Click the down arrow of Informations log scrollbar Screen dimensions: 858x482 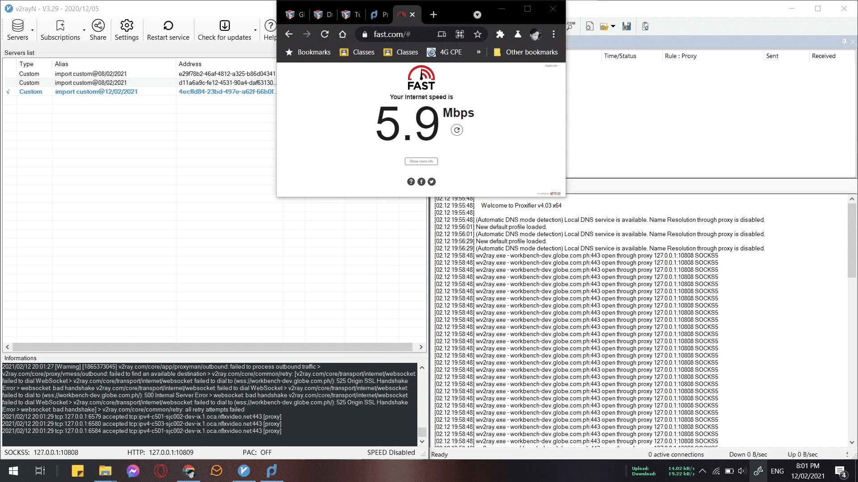pyautogui.click(x=422, y=441)
